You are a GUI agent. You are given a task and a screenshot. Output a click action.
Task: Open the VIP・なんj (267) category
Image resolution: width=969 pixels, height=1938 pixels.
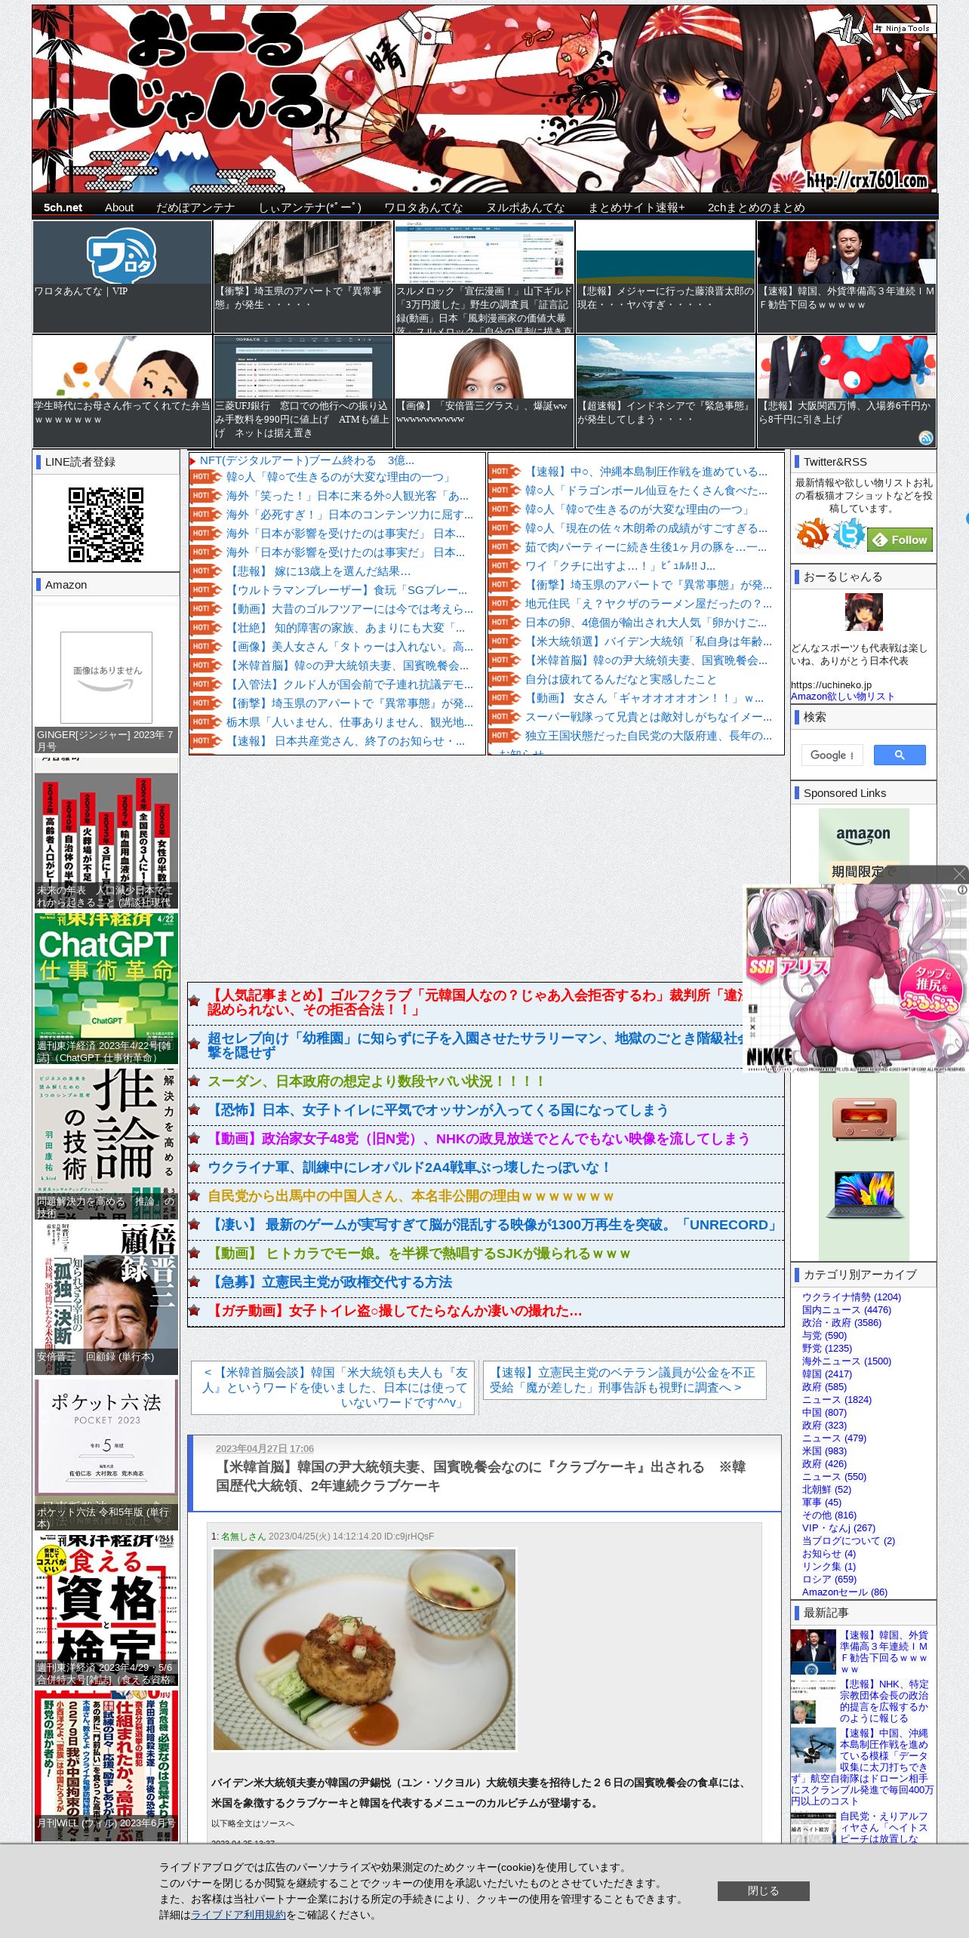[838, 1527]
